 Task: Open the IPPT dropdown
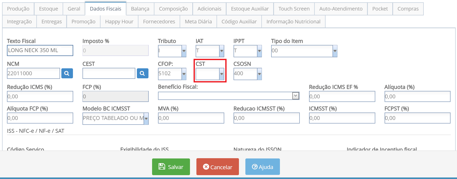259,51
